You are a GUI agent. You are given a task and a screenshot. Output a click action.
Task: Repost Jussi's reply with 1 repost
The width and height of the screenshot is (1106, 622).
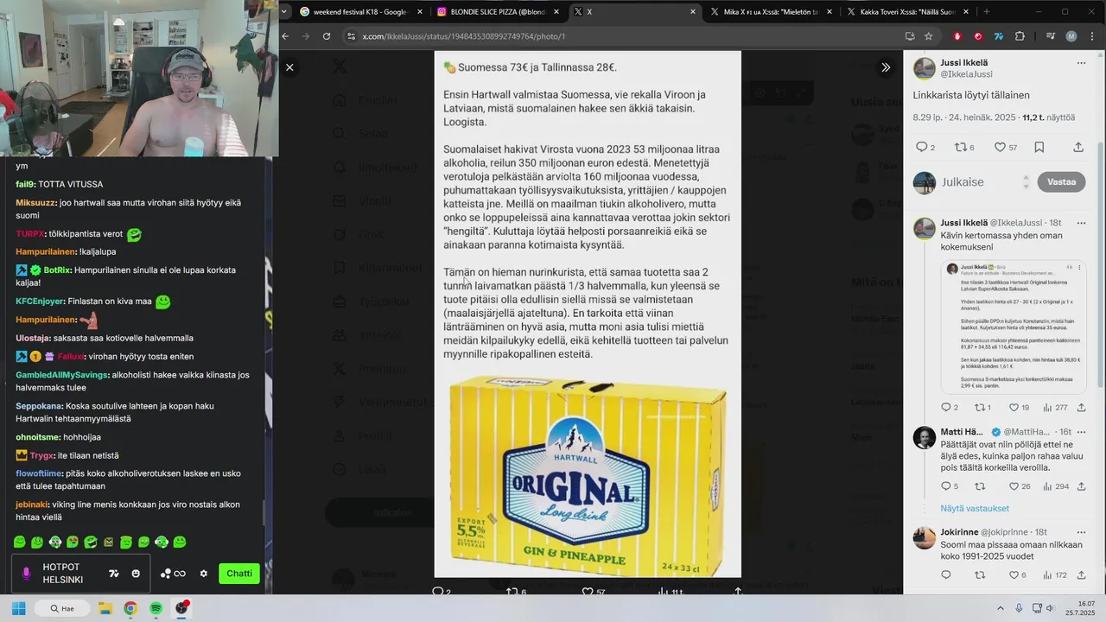click(983, 408)
